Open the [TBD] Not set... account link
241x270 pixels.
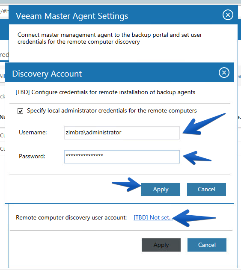153,217
